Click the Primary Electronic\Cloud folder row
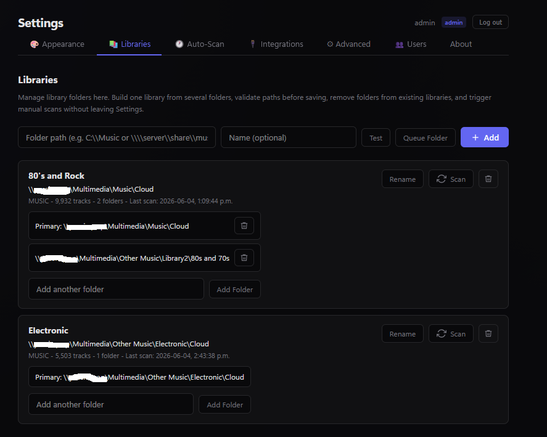547x437 pixels. click(139, 377)
